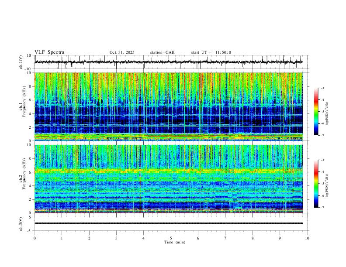Click the ch.2 'Frequency (kHz)' axis label
This screenshot has height=267, width=346.
tap(24, 174)
